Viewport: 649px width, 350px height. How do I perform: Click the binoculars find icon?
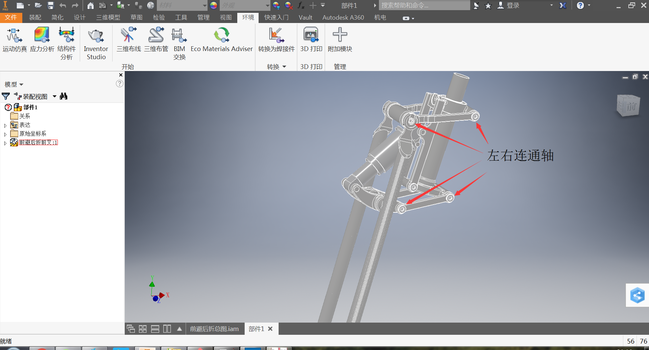click(x=64, y=96)
